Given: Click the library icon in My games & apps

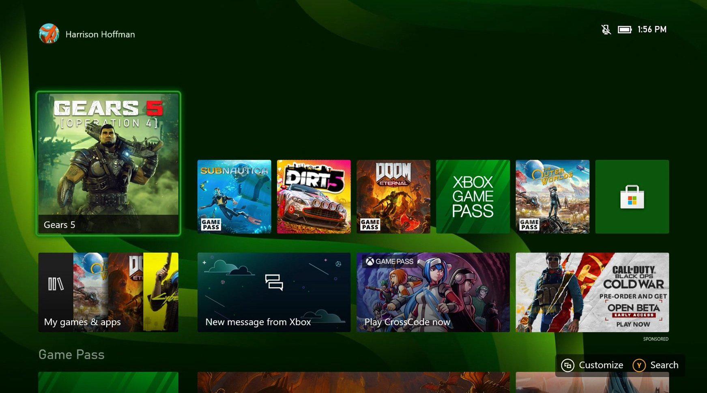Looking at the screenshot, I should [56, 284].
